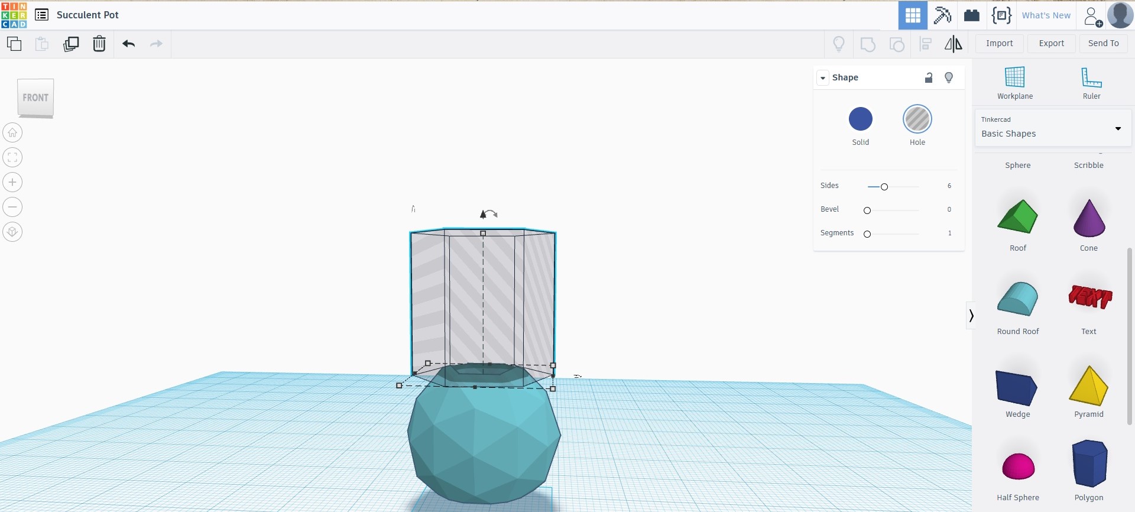The height and width of the screenshot is (512, 1135).
Task: Click the Sides value 6
Action: point(949,186)
